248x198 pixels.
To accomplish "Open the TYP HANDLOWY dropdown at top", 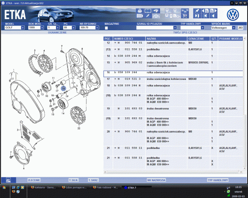I will 202,28.
